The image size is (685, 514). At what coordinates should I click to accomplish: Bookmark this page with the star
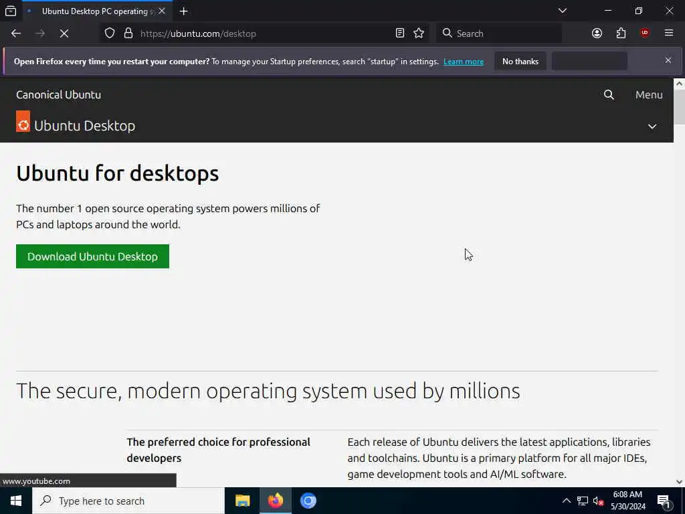(x=419, y=33)
